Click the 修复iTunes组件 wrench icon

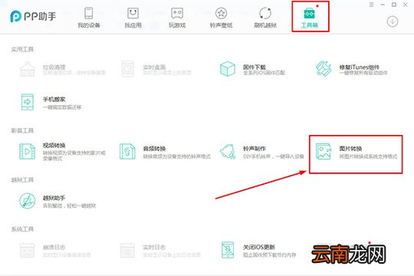click(x=324, y=69)
